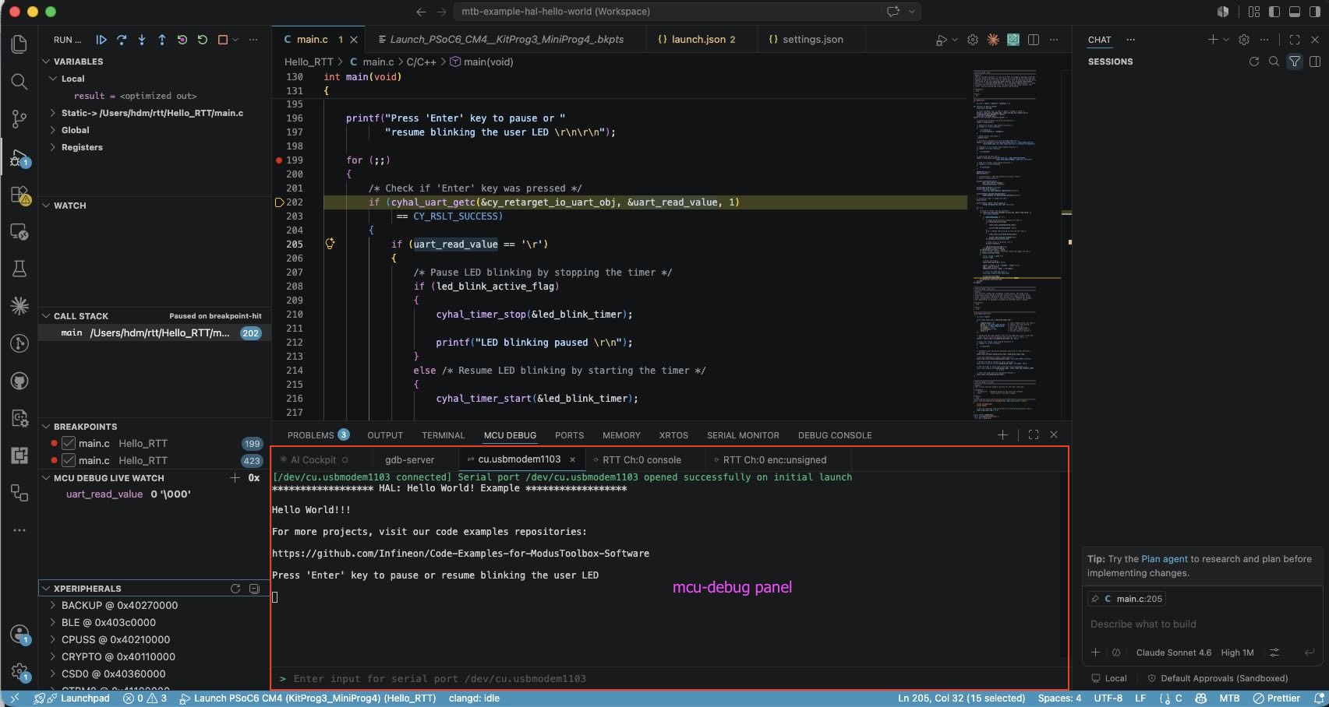The width and height of the screenshot is (1329, 707).
Task: Collapse the CALL STACK section
Action: click(46, 316)
